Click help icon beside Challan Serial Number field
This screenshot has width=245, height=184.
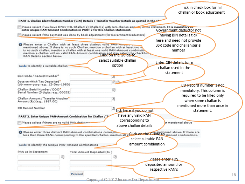click(114, 90)
